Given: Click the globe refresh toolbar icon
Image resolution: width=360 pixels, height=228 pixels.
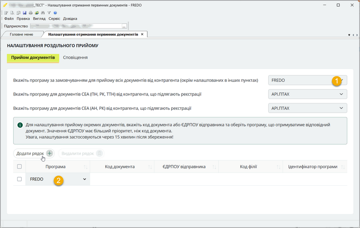Looking at the screenshot, I should point(37,13).
